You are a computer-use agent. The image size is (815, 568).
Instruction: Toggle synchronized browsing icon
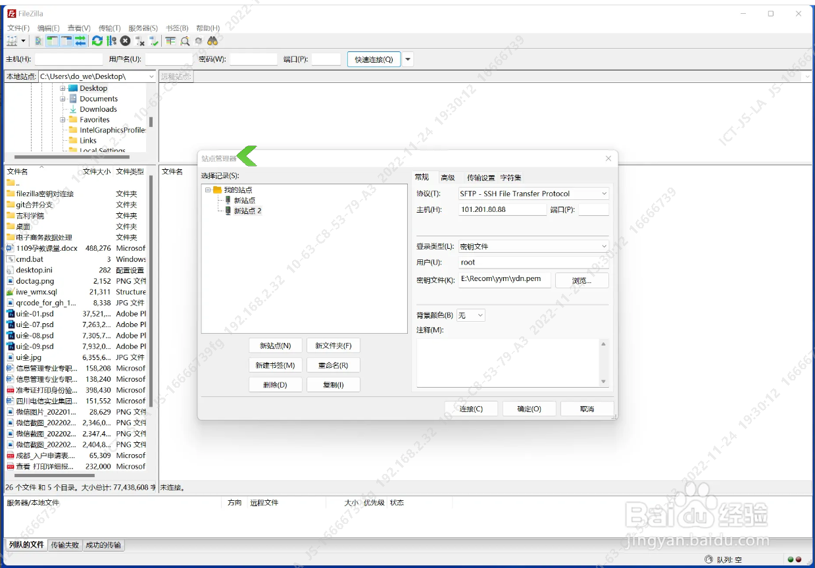click(199, 41)
